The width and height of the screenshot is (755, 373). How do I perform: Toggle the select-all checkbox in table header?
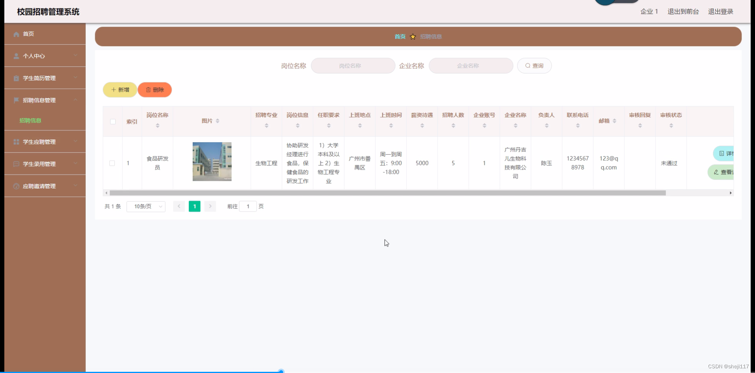112,122
